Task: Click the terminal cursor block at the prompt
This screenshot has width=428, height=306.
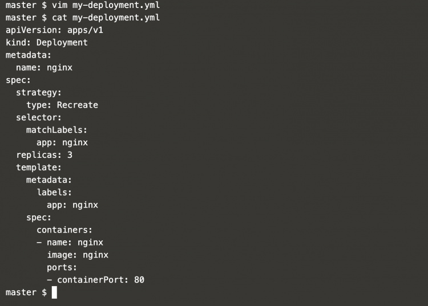Action: [54, 292]
